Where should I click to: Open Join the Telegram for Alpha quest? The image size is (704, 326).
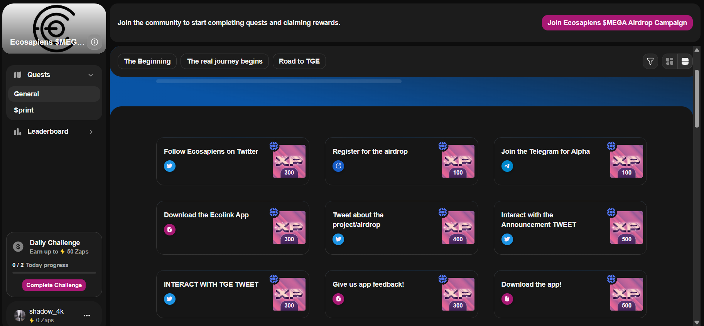(x=570, y=161)
